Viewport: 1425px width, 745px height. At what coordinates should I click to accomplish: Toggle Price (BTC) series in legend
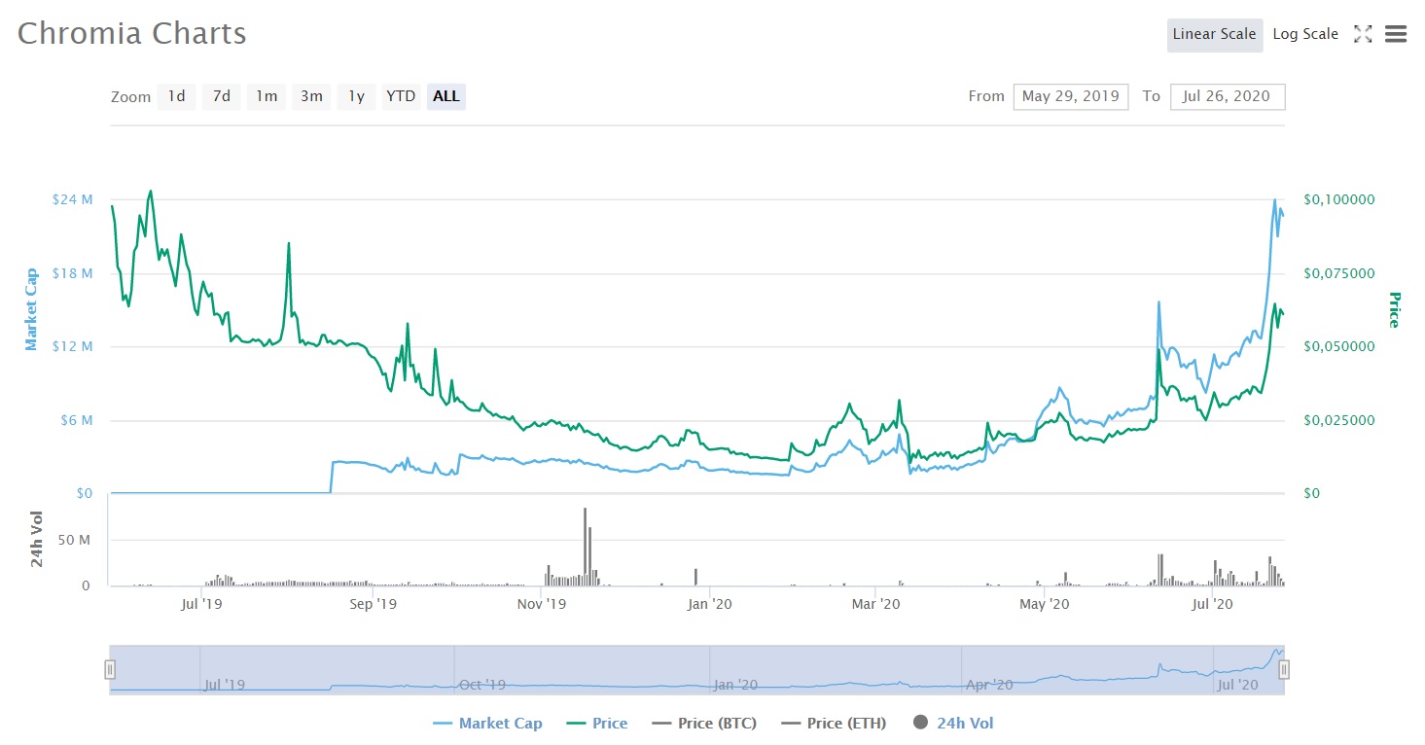pyautogui.click(x=703, y=724)
